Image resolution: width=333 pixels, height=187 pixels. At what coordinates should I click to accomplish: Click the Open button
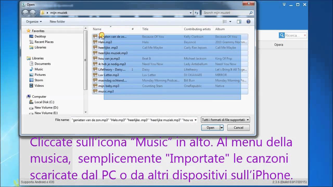point(210,128)
